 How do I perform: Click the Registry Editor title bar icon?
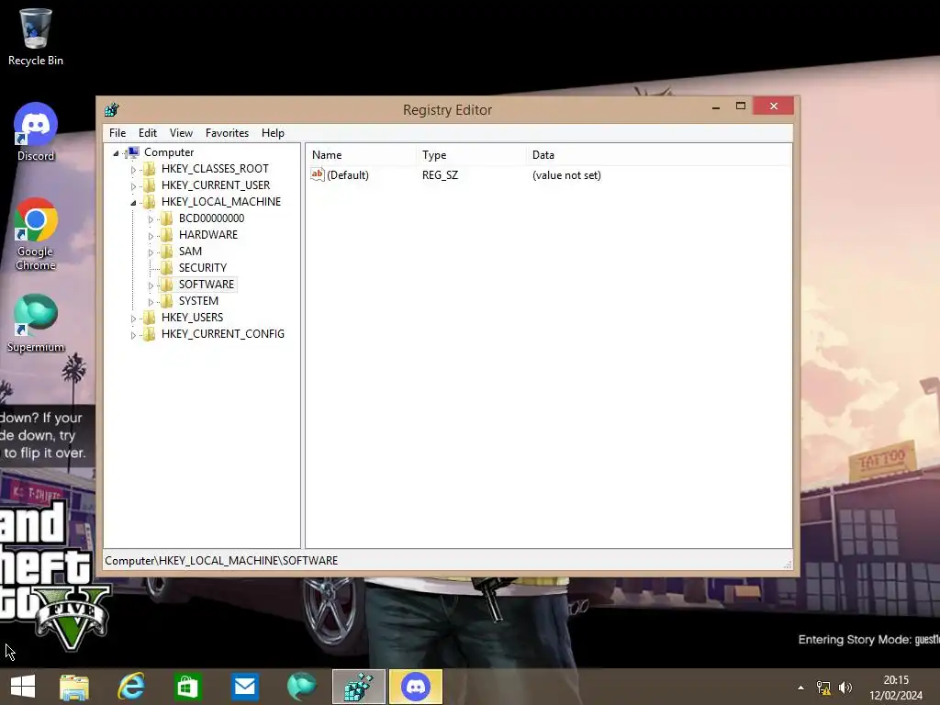pyautogui.click(x=111, y=110)
